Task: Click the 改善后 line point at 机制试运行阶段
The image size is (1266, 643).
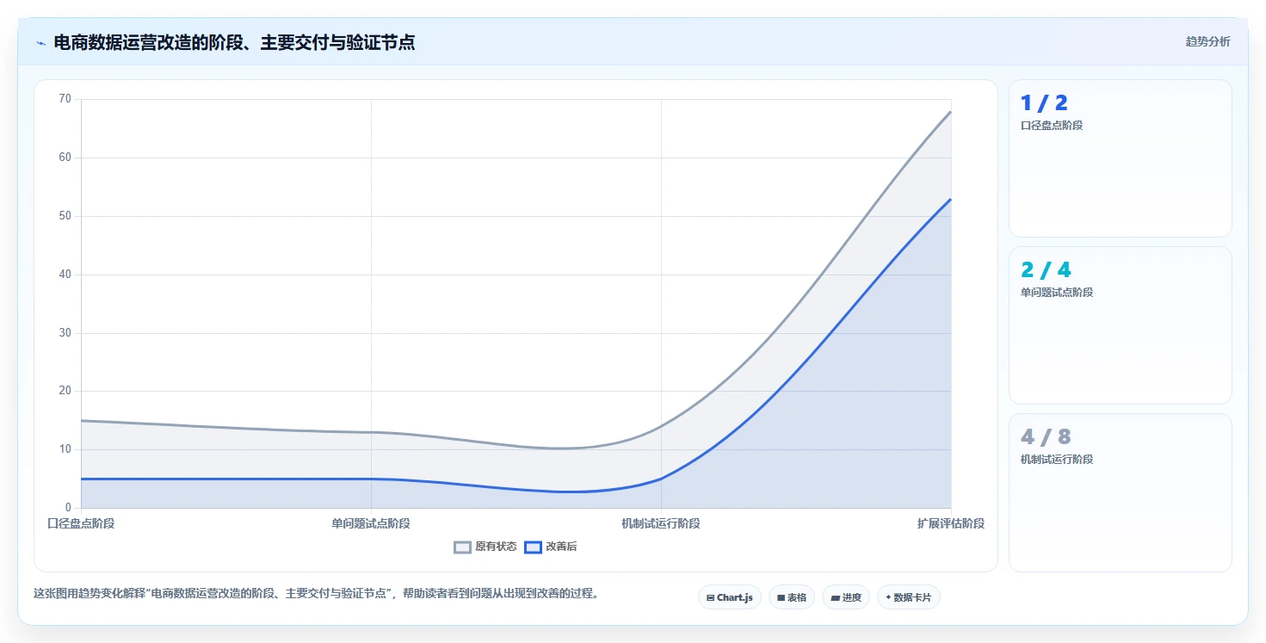Action: point(661,479)
